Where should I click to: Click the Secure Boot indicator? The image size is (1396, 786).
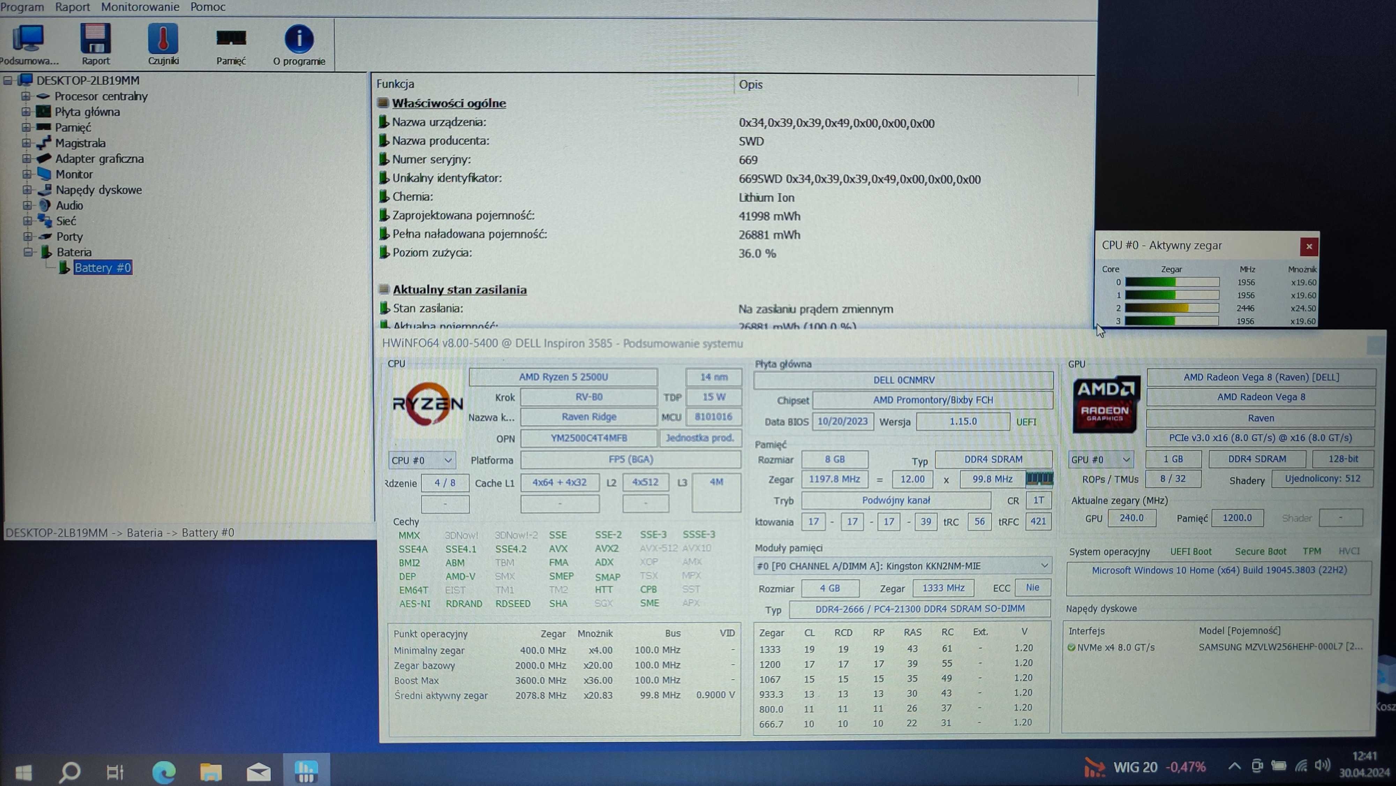[1260, 551]
